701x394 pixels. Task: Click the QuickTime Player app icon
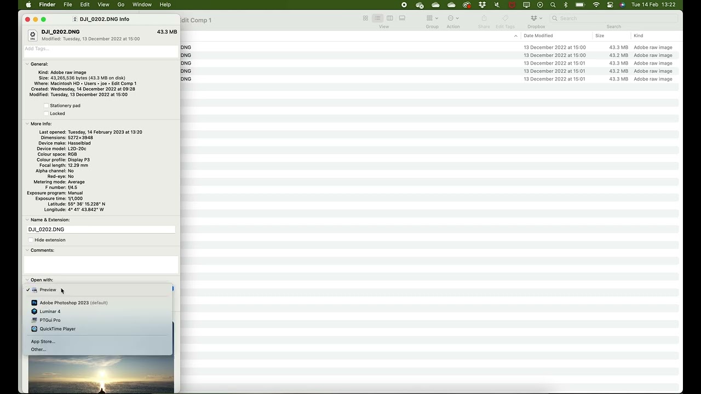coord(34,329)
